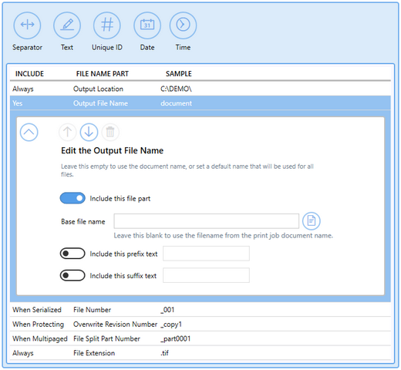Add a Separator file name part
401x370 pixels.
click(x=27, y=25)
